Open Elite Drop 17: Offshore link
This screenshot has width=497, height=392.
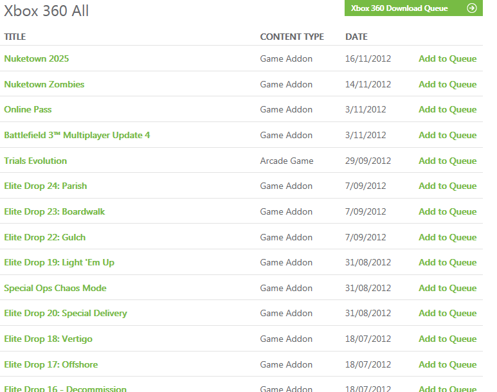click(x=51, y=364)
